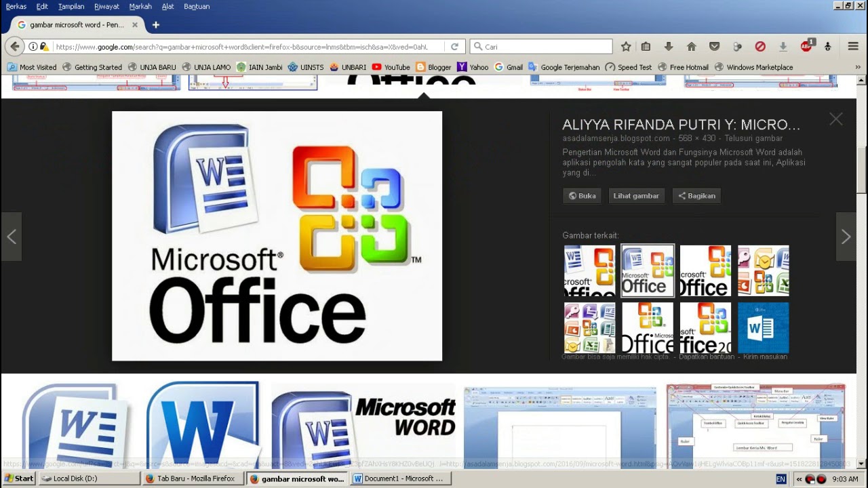Screen dimensions: 868x488
Task: Click the Cari search box
Action: pyautogui.click(x=541, y=47)
